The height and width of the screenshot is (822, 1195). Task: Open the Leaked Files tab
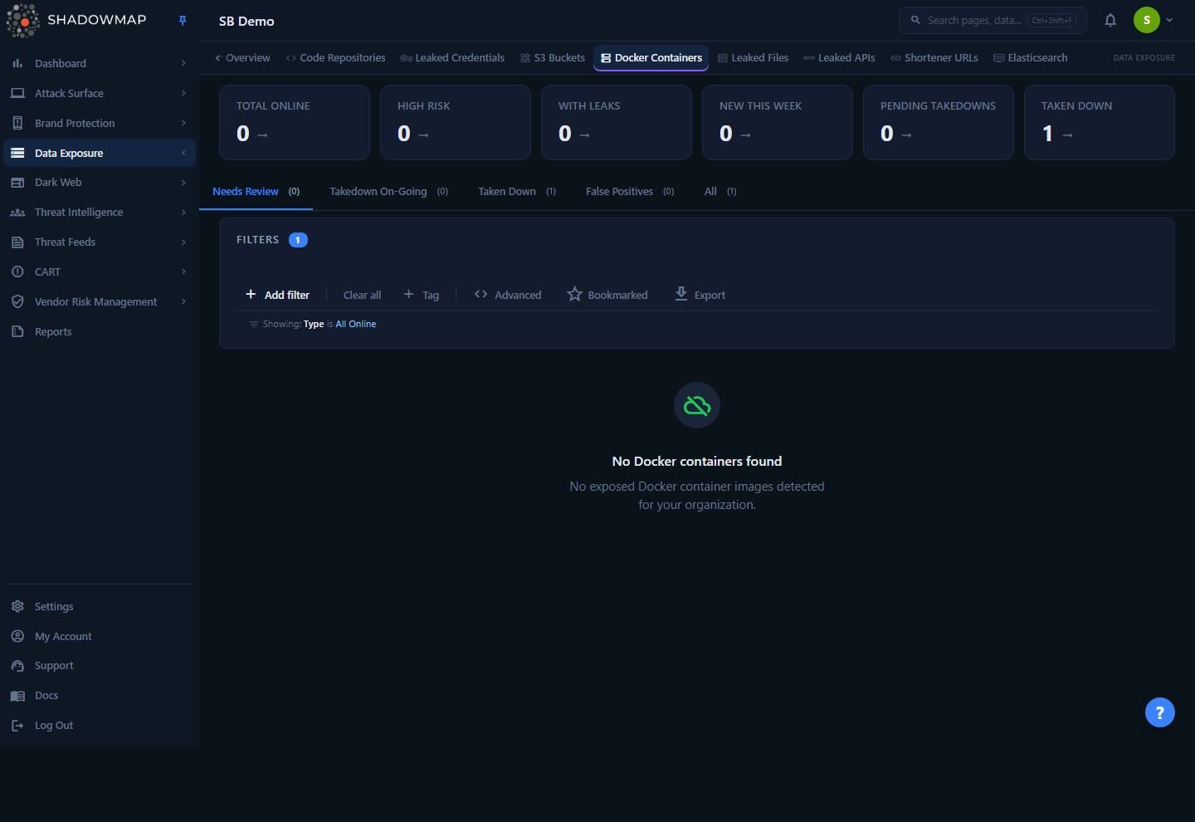pos(754,58)
